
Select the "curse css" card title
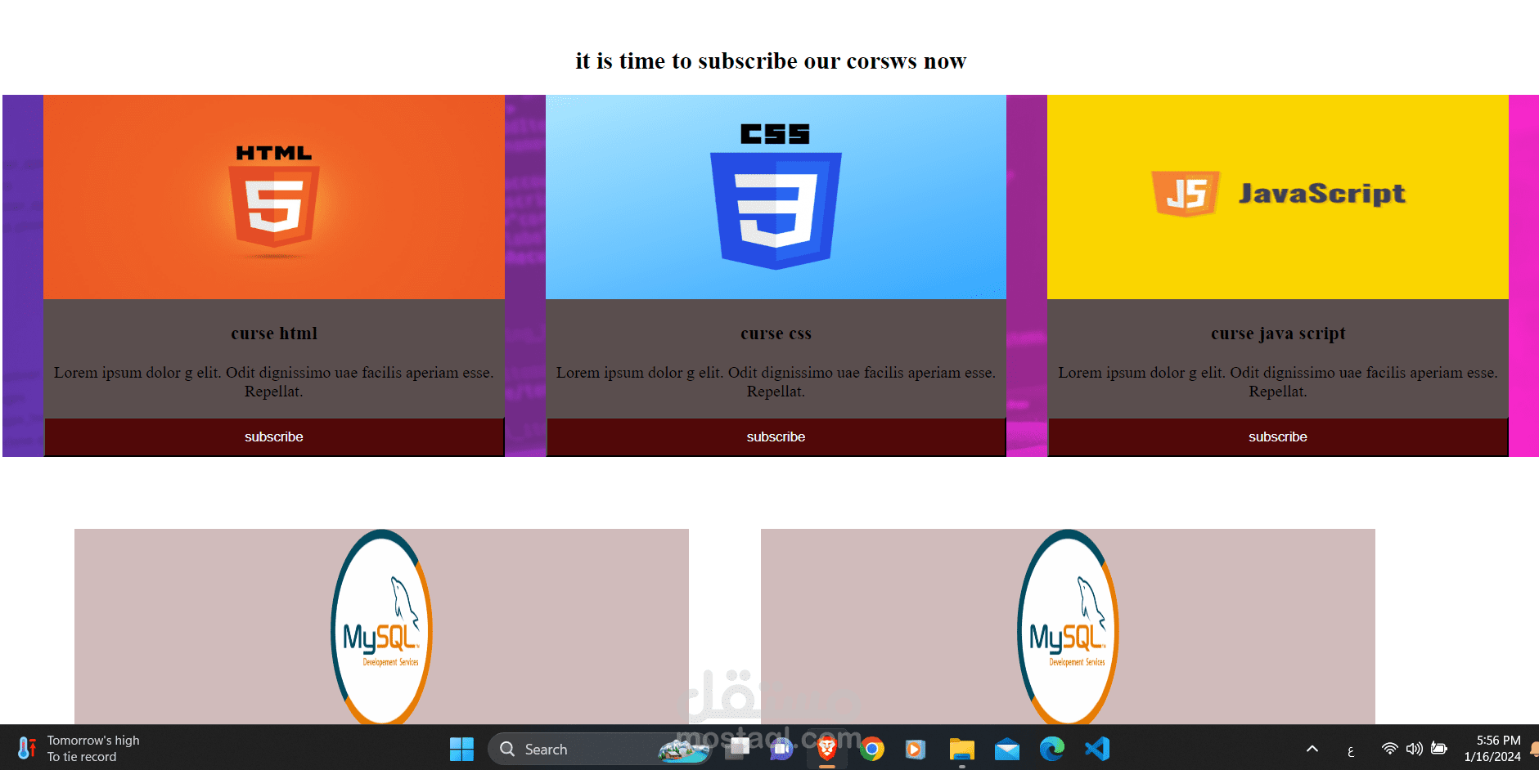776,334
